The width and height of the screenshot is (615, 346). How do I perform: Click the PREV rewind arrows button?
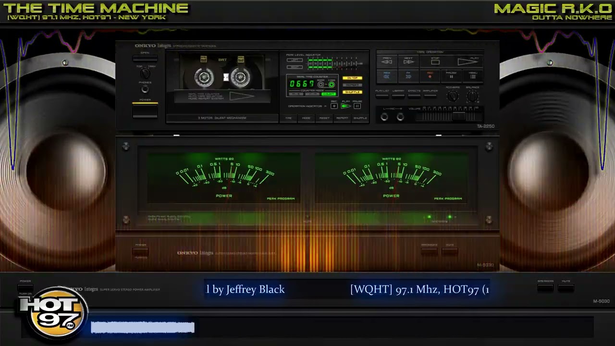click(x=387, y=62)
